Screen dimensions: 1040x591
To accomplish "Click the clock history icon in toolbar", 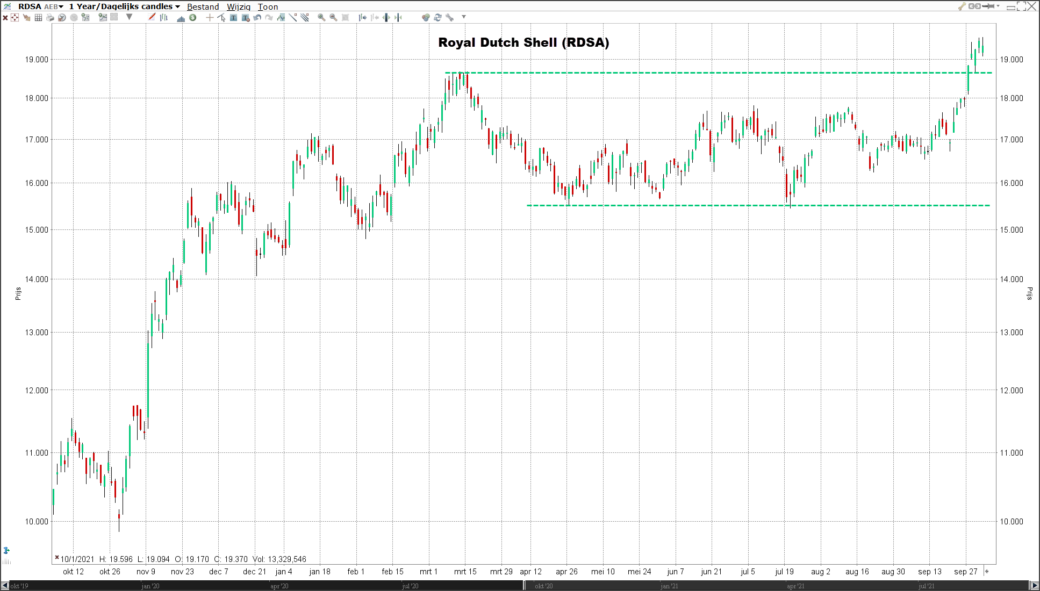I will (x=62, y=18).
